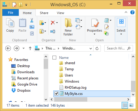Switch to Large icons view in status bar
Image resolution: width=138 pixels, height=111 pixels.
131,105
